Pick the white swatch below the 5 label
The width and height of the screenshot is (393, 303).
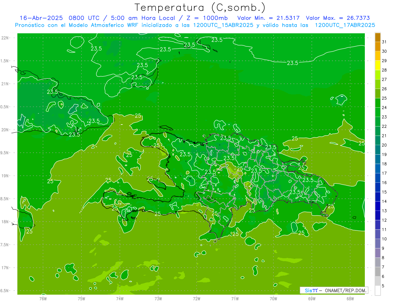[x=378, y=291]
